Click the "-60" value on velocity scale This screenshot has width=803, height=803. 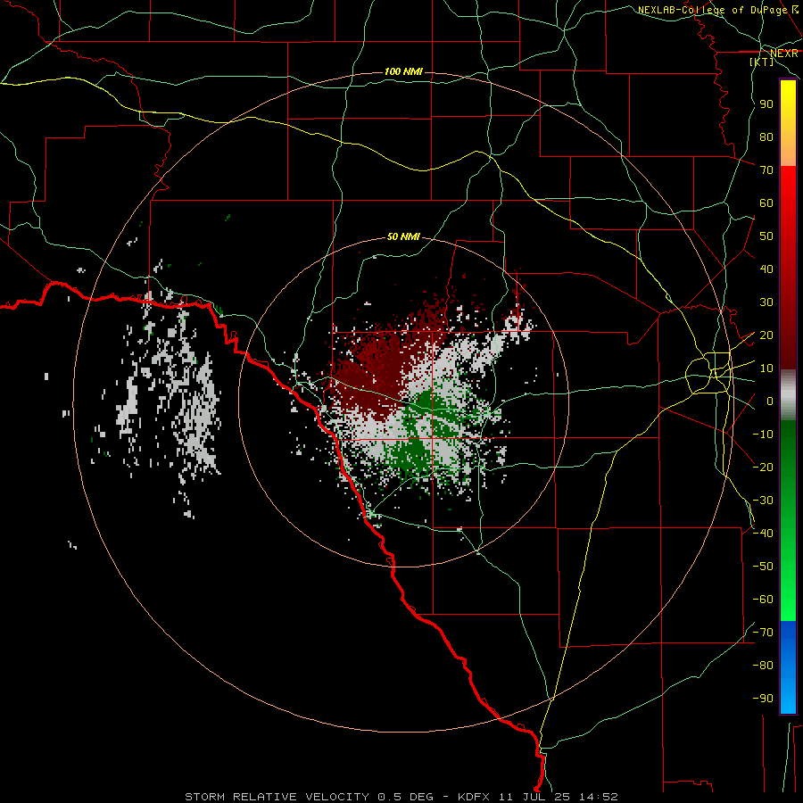pos(763,600)
